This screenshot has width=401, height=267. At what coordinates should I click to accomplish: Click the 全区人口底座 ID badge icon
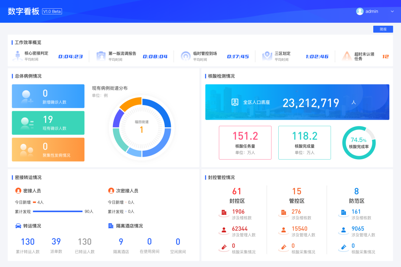coord(235,102)
